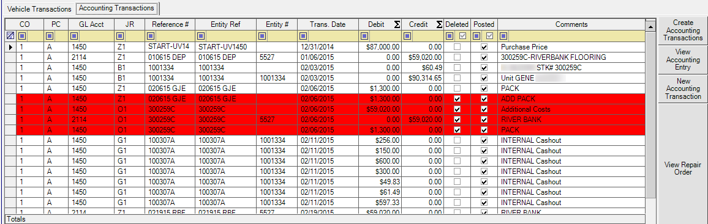708x224 pixels.
Task: Open the GL Acct filter operator icon
Action: (75, 36)
